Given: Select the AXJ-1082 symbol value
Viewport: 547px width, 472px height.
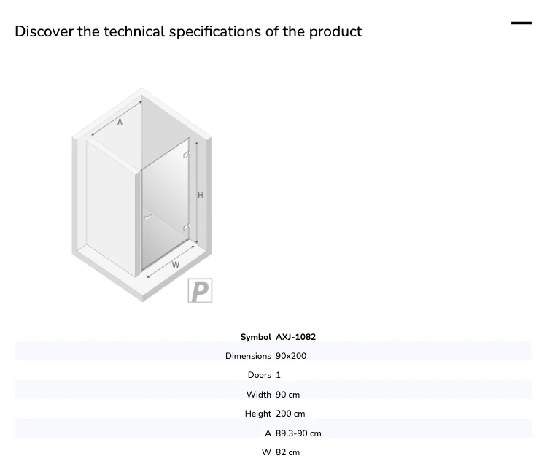Looking at the screenshot, I should click(295, 337).
